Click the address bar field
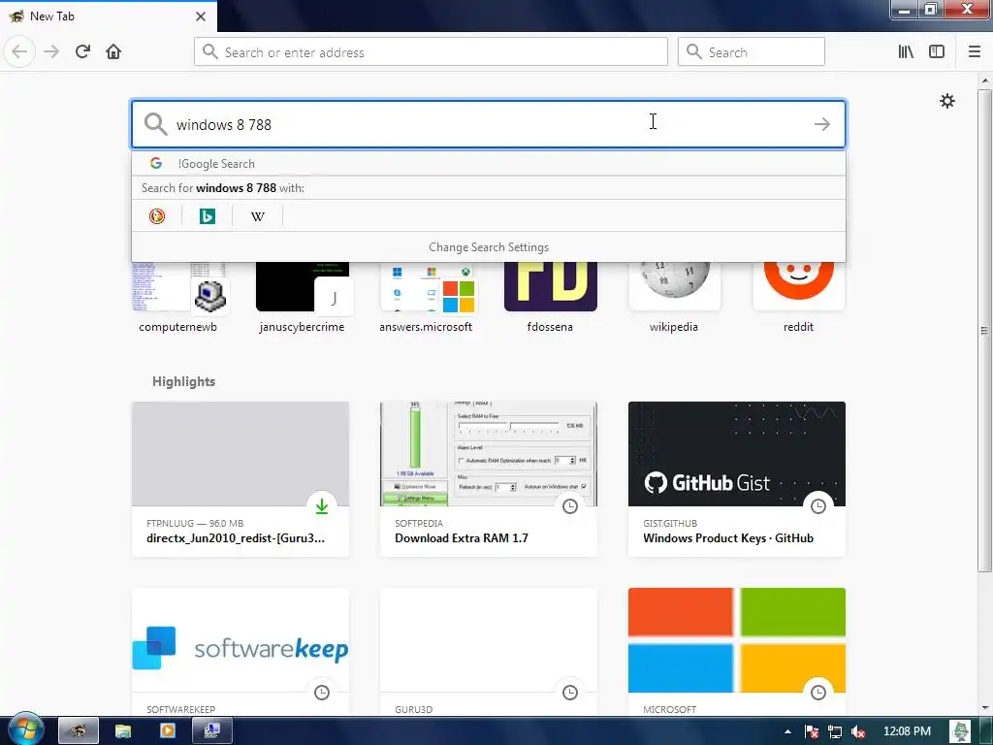 coord(431,52)
